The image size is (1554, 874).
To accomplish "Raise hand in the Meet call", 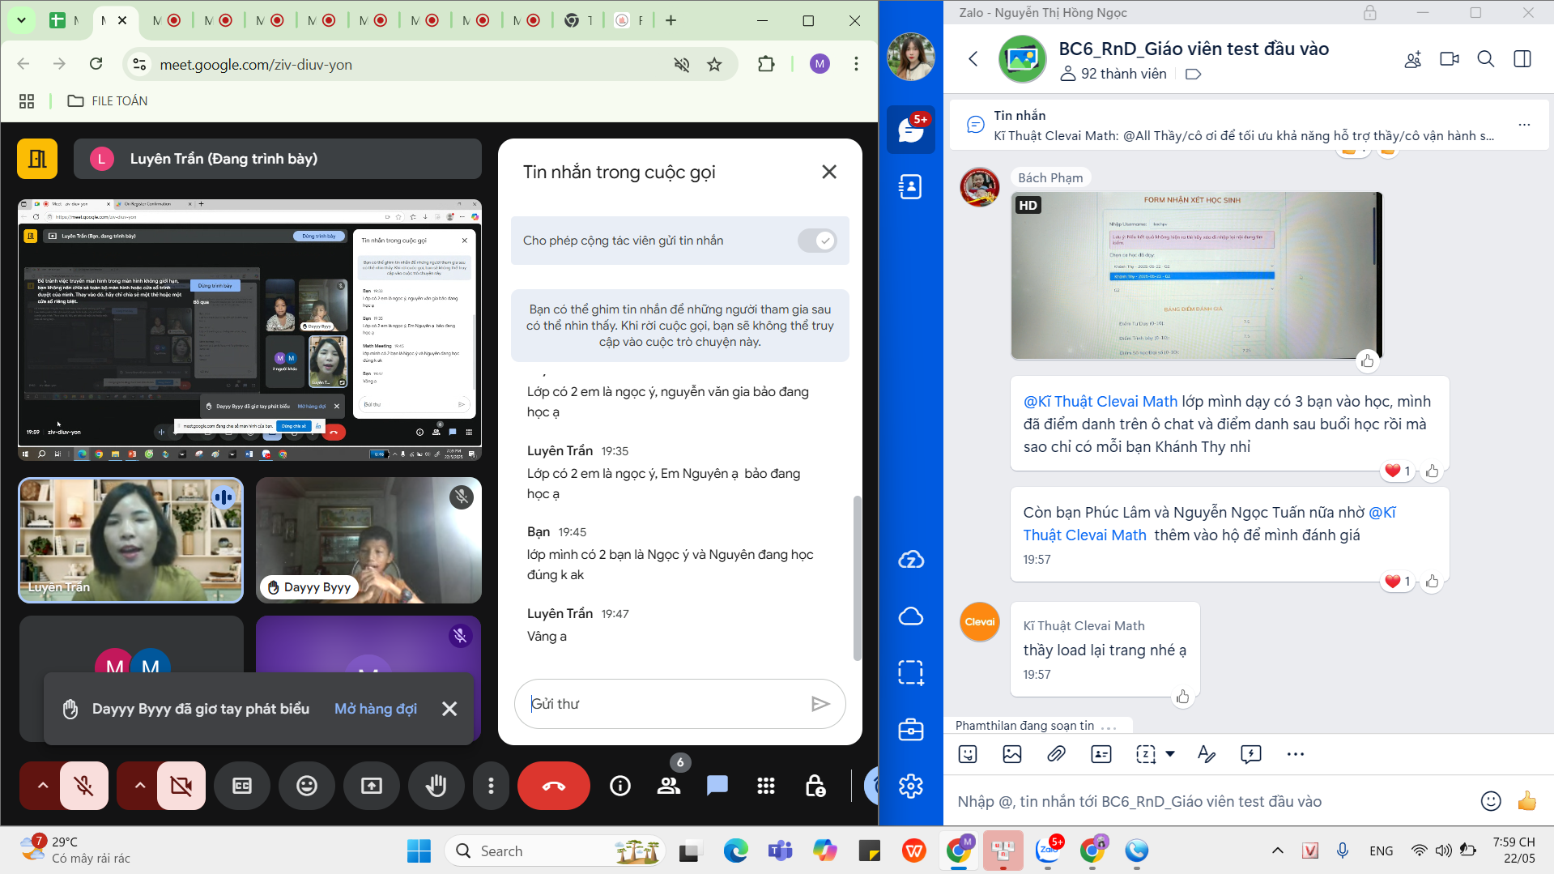I will [x=436, y=786].
